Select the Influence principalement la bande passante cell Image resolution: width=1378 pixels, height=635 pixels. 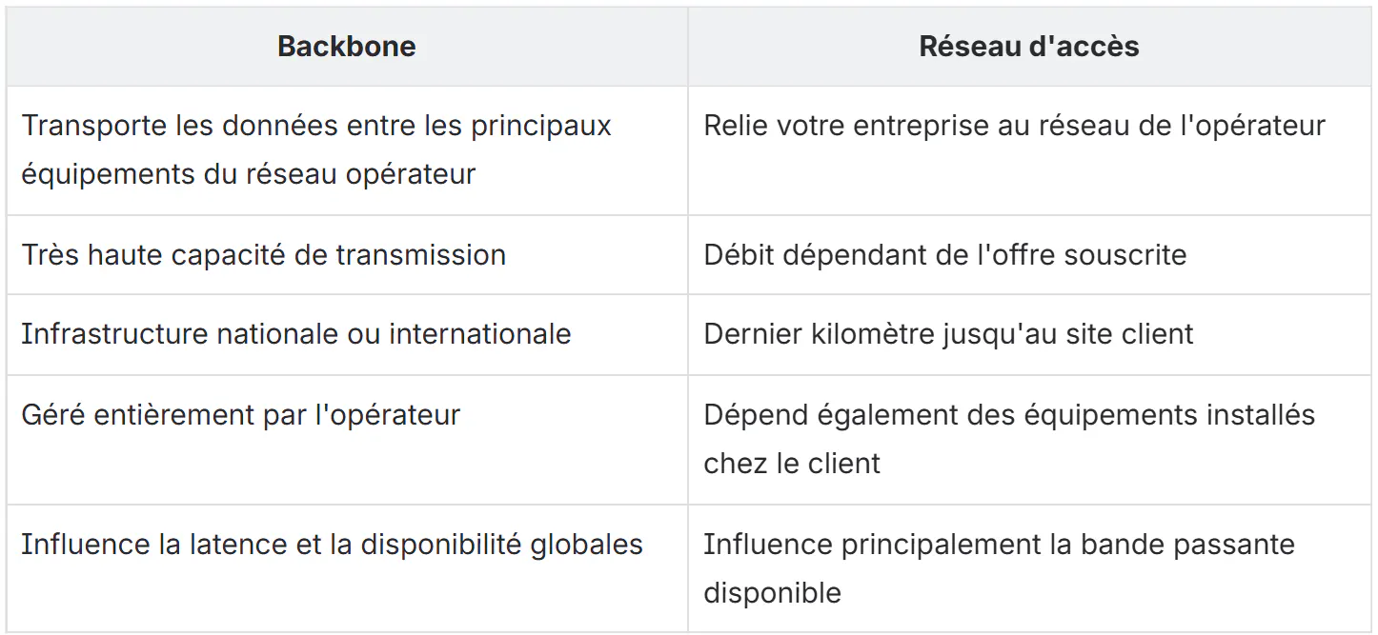(1029, 568)
